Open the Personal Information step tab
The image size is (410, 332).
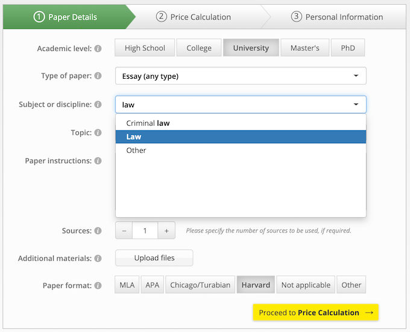pos(337,17)
